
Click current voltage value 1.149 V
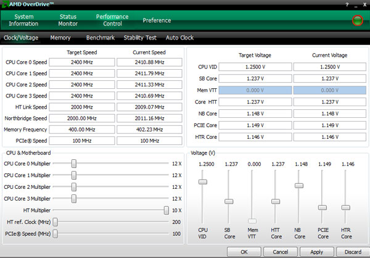pyautogui.click(x=330, y=125)
